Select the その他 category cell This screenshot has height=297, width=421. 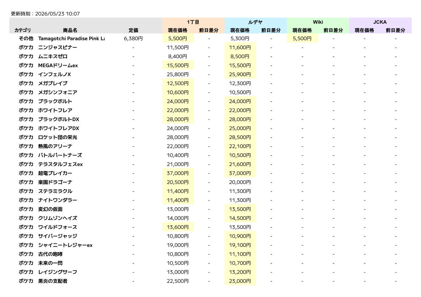click(x=26, y=38)
